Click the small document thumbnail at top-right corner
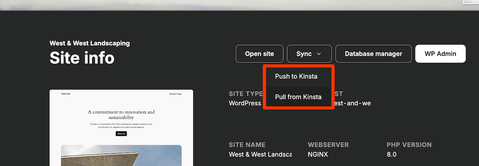The width and height of the screenshot is (479, 166). (471, 2)
